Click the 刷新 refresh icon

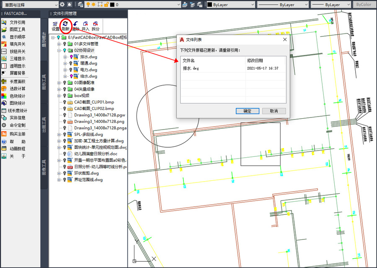[65, 26]
